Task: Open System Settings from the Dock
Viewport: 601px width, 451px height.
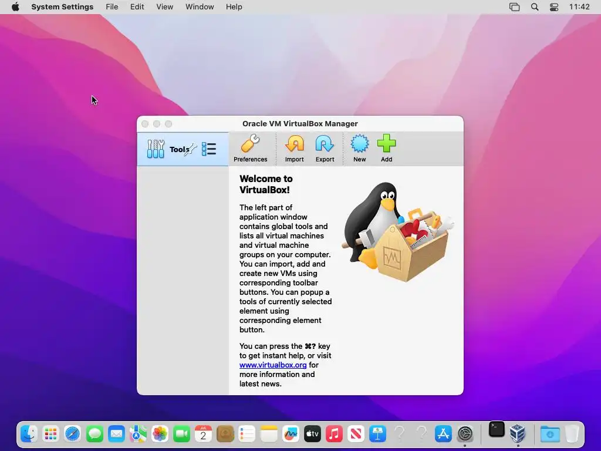Action: tap(465, 434)
